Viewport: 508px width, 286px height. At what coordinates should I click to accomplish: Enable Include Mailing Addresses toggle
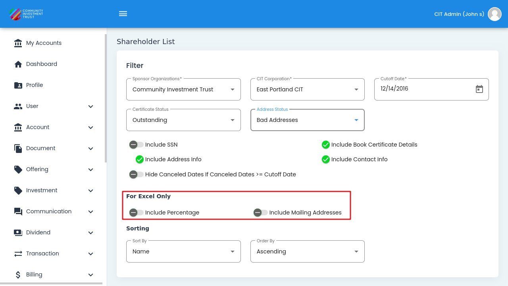260,213
